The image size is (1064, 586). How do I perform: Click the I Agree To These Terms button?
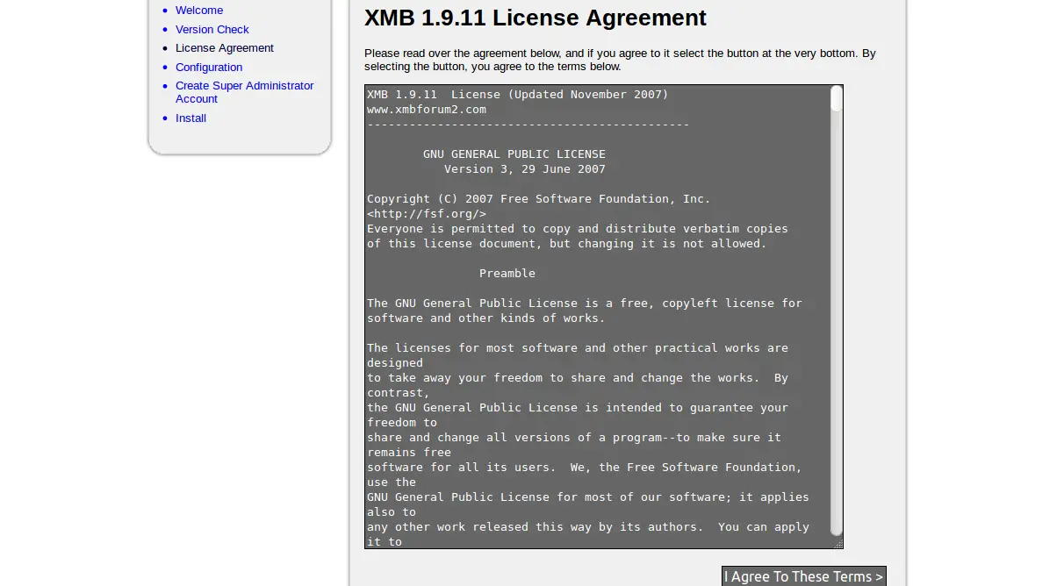coord(803,576)
